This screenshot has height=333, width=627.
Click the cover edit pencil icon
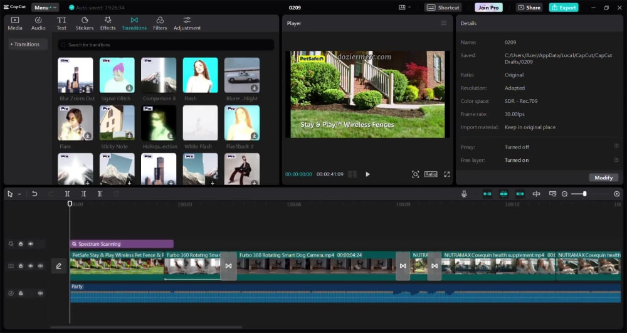[59, 266]
